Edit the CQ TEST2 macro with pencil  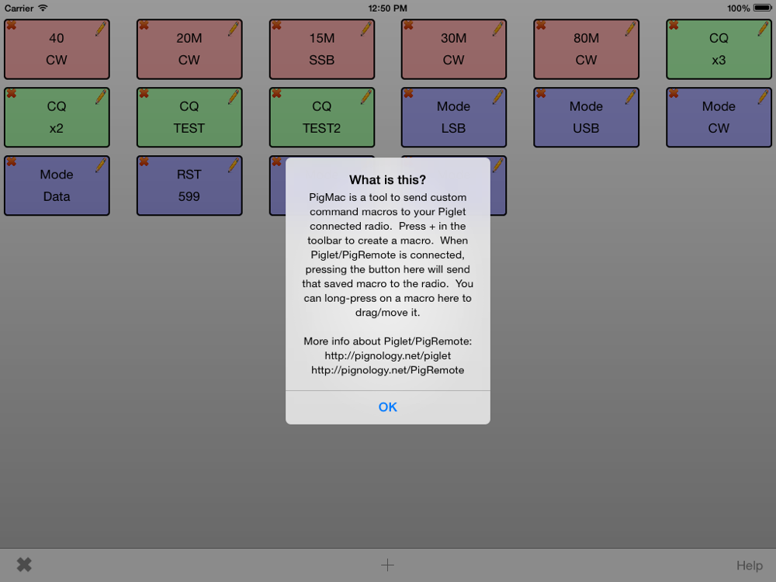coord(366,96)
